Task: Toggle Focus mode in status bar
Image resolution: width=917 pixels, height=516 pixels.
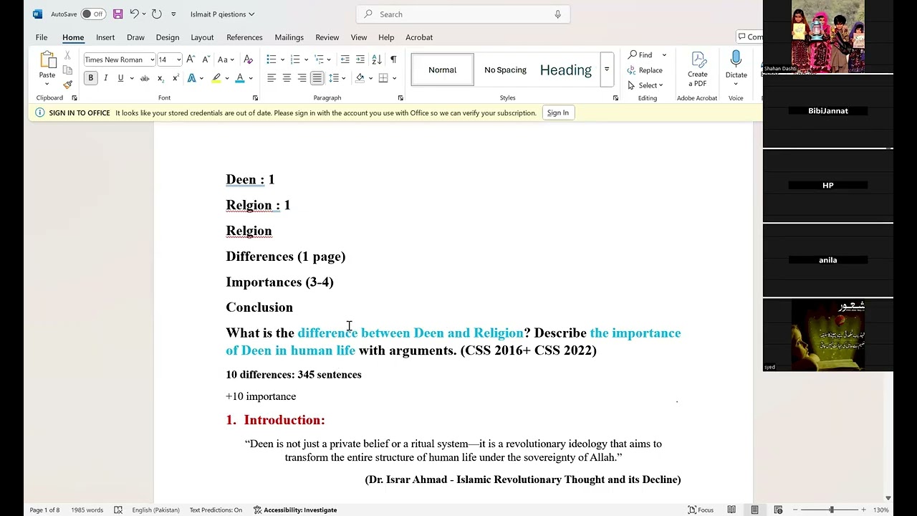Action: pos(701,510)
